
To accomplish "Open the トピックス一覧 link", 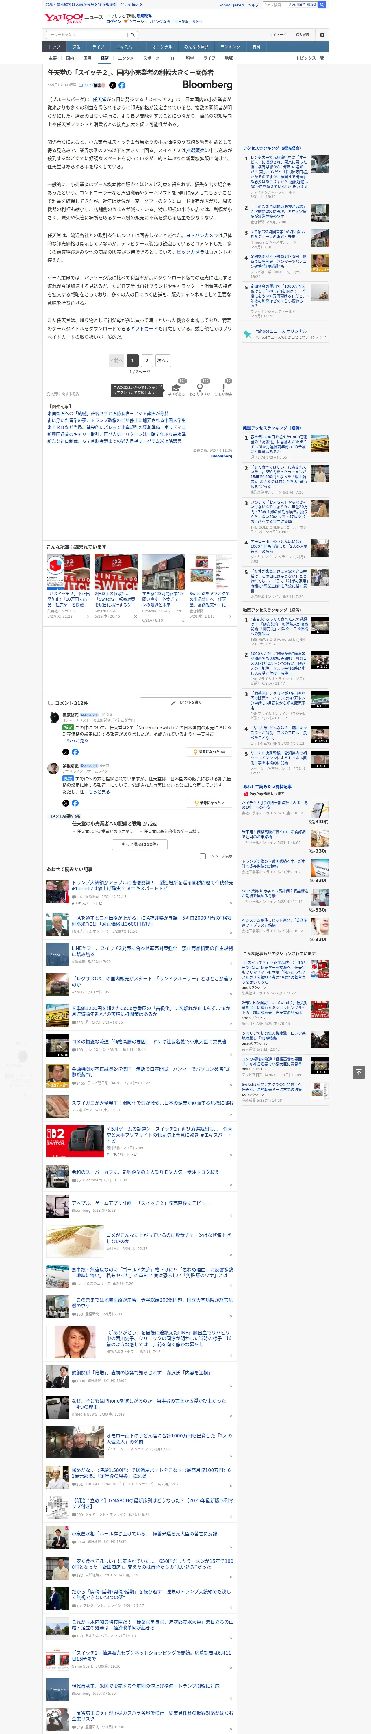I will click(x=310, y=58).
